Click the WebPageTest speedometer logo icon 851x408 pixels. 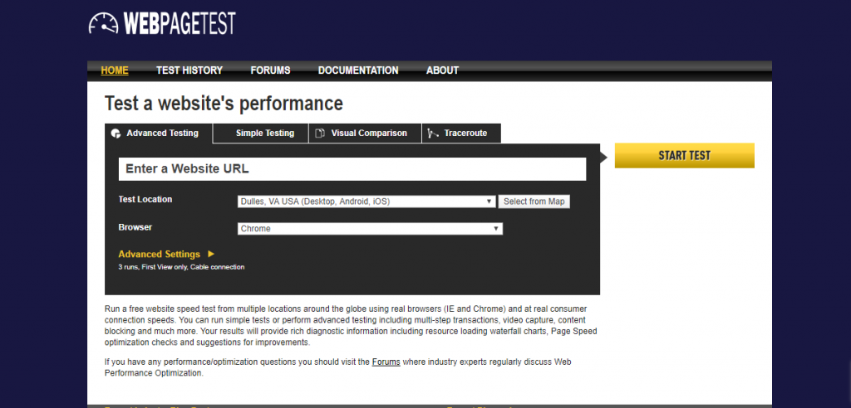click(x=103, y=23)
